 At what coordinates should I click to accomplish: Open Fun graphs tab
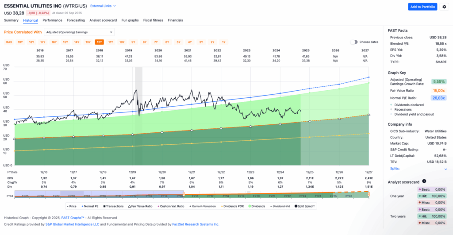(130, 20)
